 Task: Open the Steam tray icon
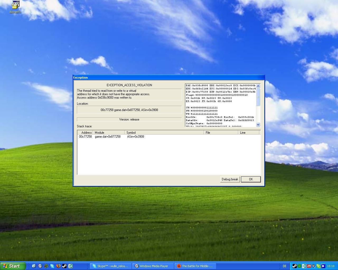click(294, 266)
